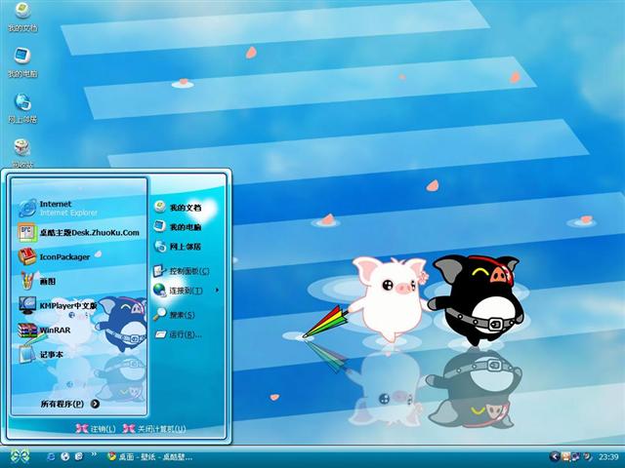Viewport: 625px width, 468px height.
Task: Open the 我的电脑 desktop icon
Action: point(22,62)
